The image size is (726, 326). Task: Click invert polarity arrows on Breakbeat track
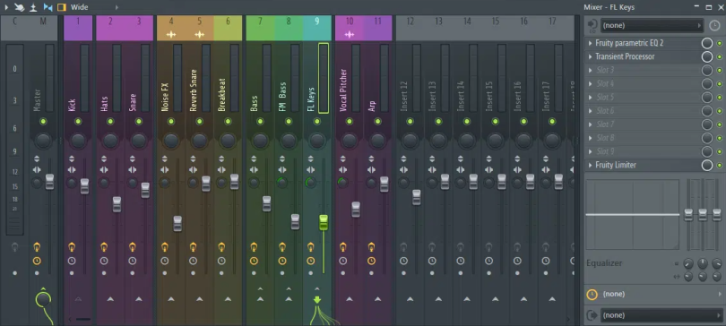point(221,159)
